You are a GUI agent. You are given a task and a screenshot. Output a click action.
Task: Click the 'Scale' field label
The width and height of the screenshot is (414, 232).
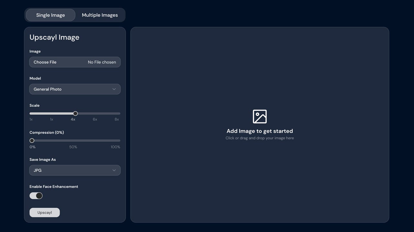(34, 105)
